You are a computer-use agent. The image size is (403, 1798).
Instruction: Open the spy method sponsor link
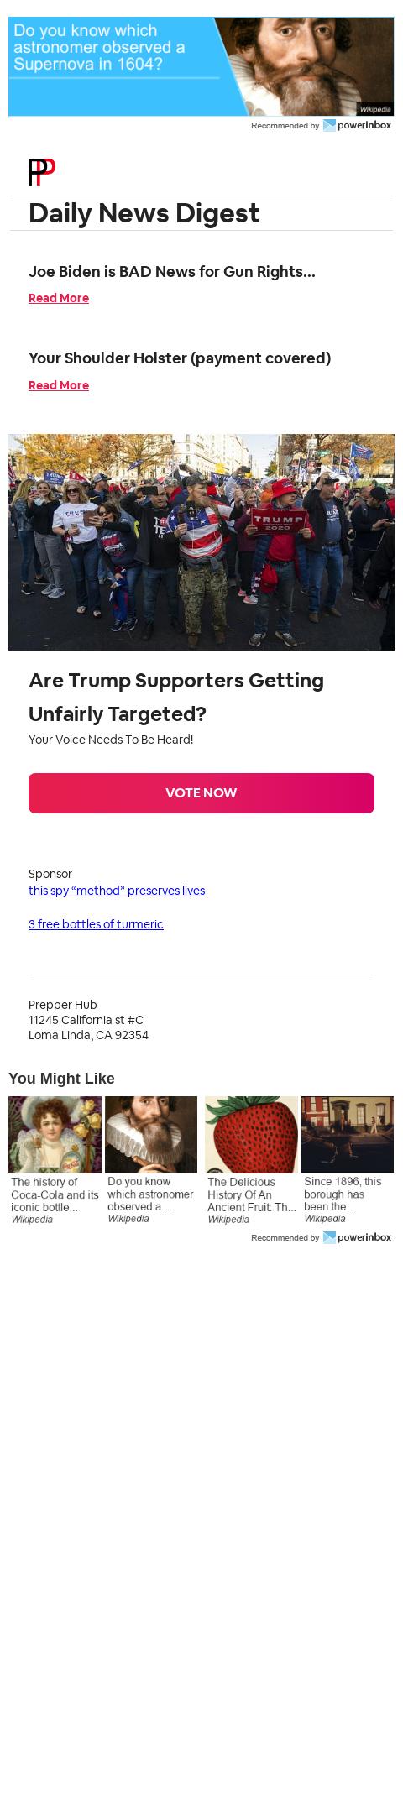[117, 891]
